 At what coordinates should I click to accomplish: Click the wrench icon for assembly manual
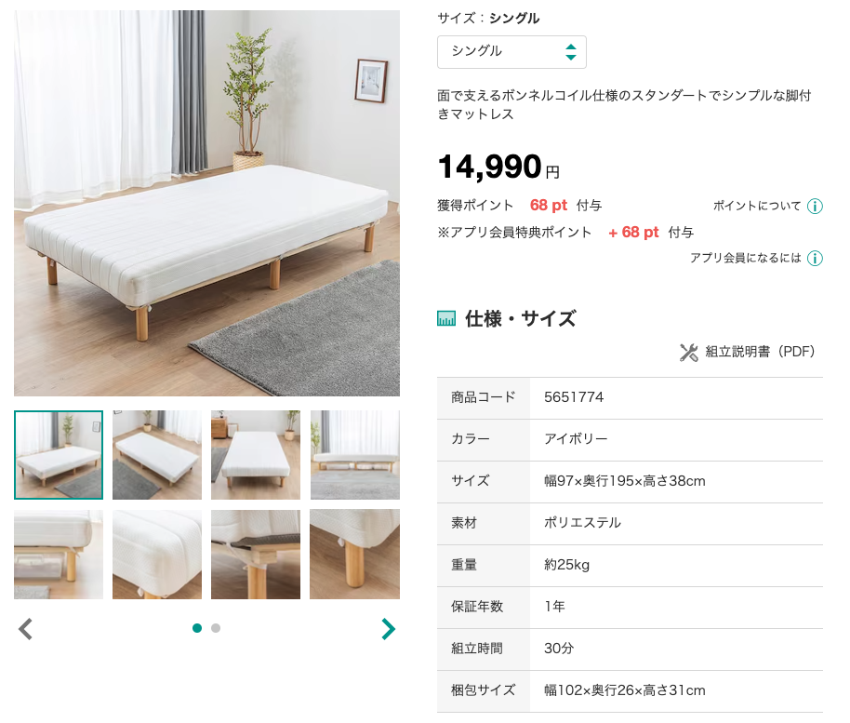688,352
